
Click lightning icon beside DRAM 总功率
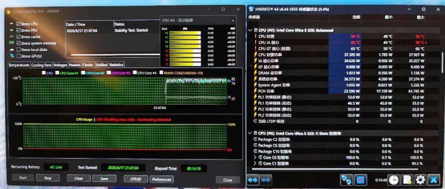[x=255, y=73]
